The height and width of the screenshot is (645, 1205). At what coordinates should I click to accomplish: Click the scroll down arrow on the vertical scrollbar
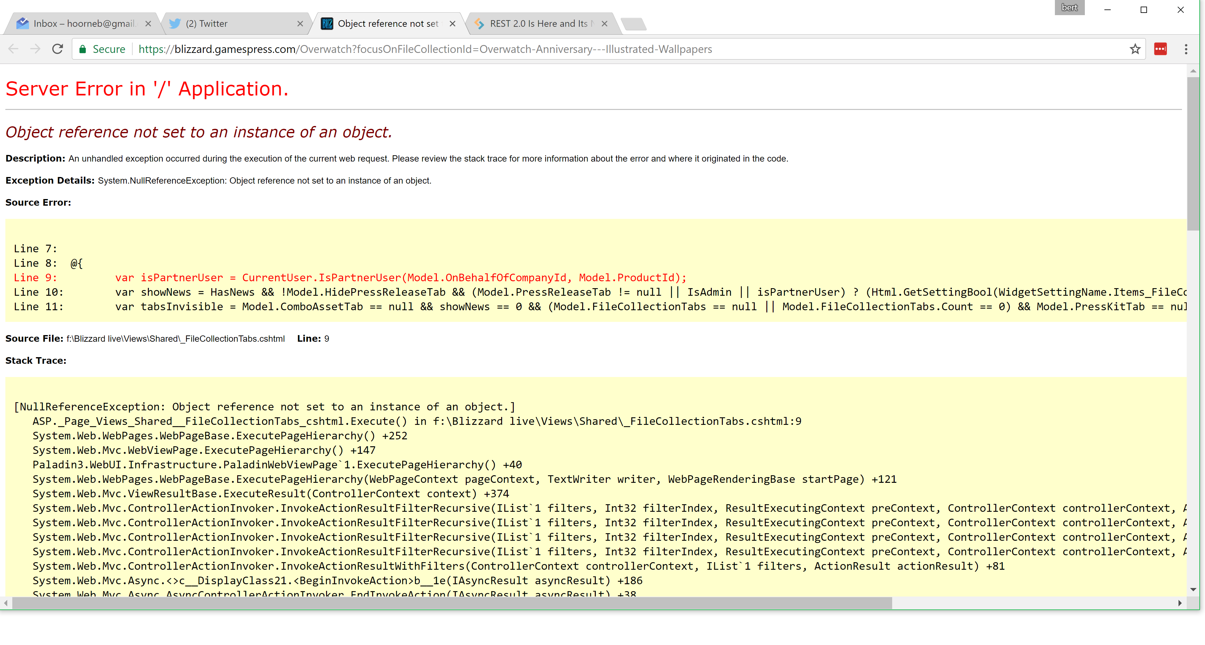pos(1193,590)
